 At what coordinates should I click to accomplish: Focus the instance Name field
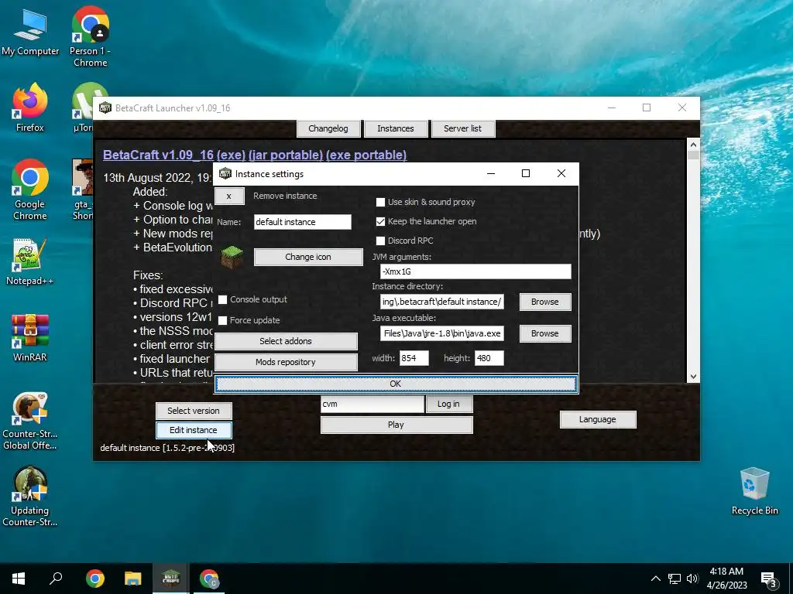302,222
